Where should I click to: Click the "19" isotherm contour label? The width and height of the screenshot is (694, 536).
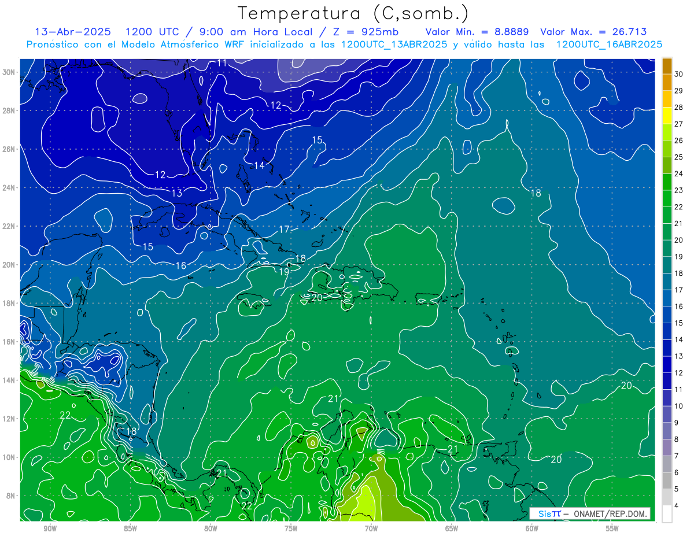coord(284,272)
